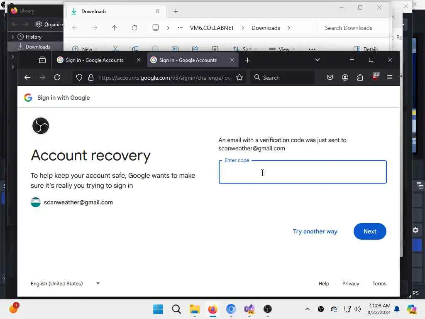Open volume speaker tray icon
This screenshot has width=425, height=319.
[x=357, y=309]
